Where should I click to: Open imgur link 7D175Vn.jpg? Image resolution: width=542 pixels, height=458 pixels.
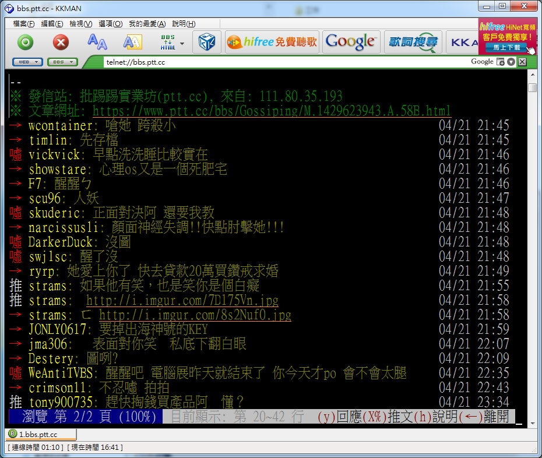point(182,300)
